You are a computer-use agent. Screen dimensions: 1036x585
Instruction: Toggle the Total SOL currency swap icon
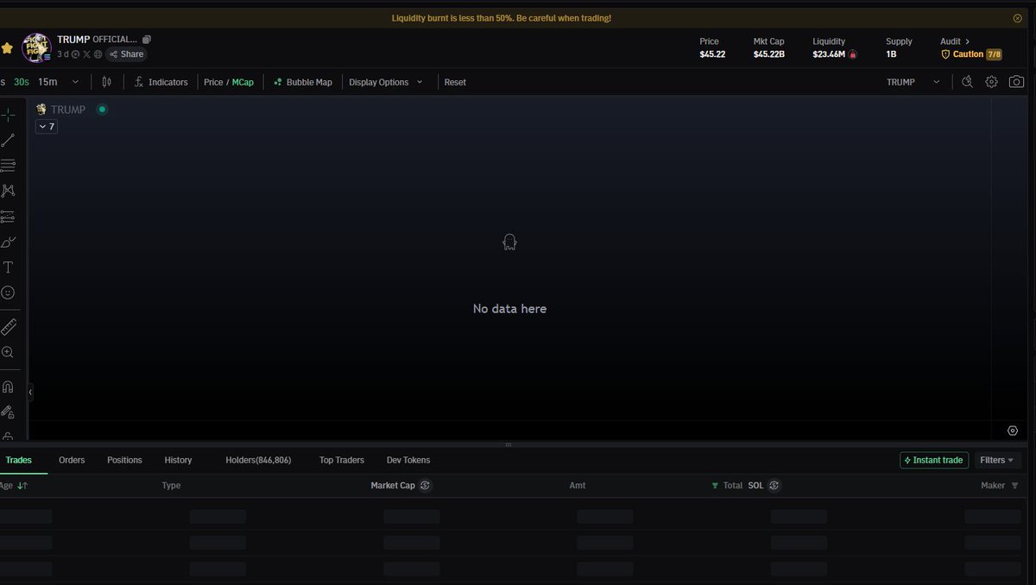click(x=774, y=486)
